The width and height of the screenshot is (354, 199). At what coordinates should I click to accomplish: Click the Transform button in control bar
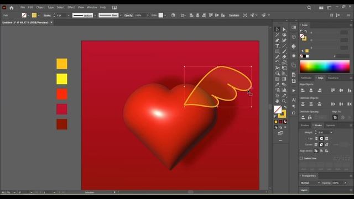pyautogui.click(x=234, y=15)
